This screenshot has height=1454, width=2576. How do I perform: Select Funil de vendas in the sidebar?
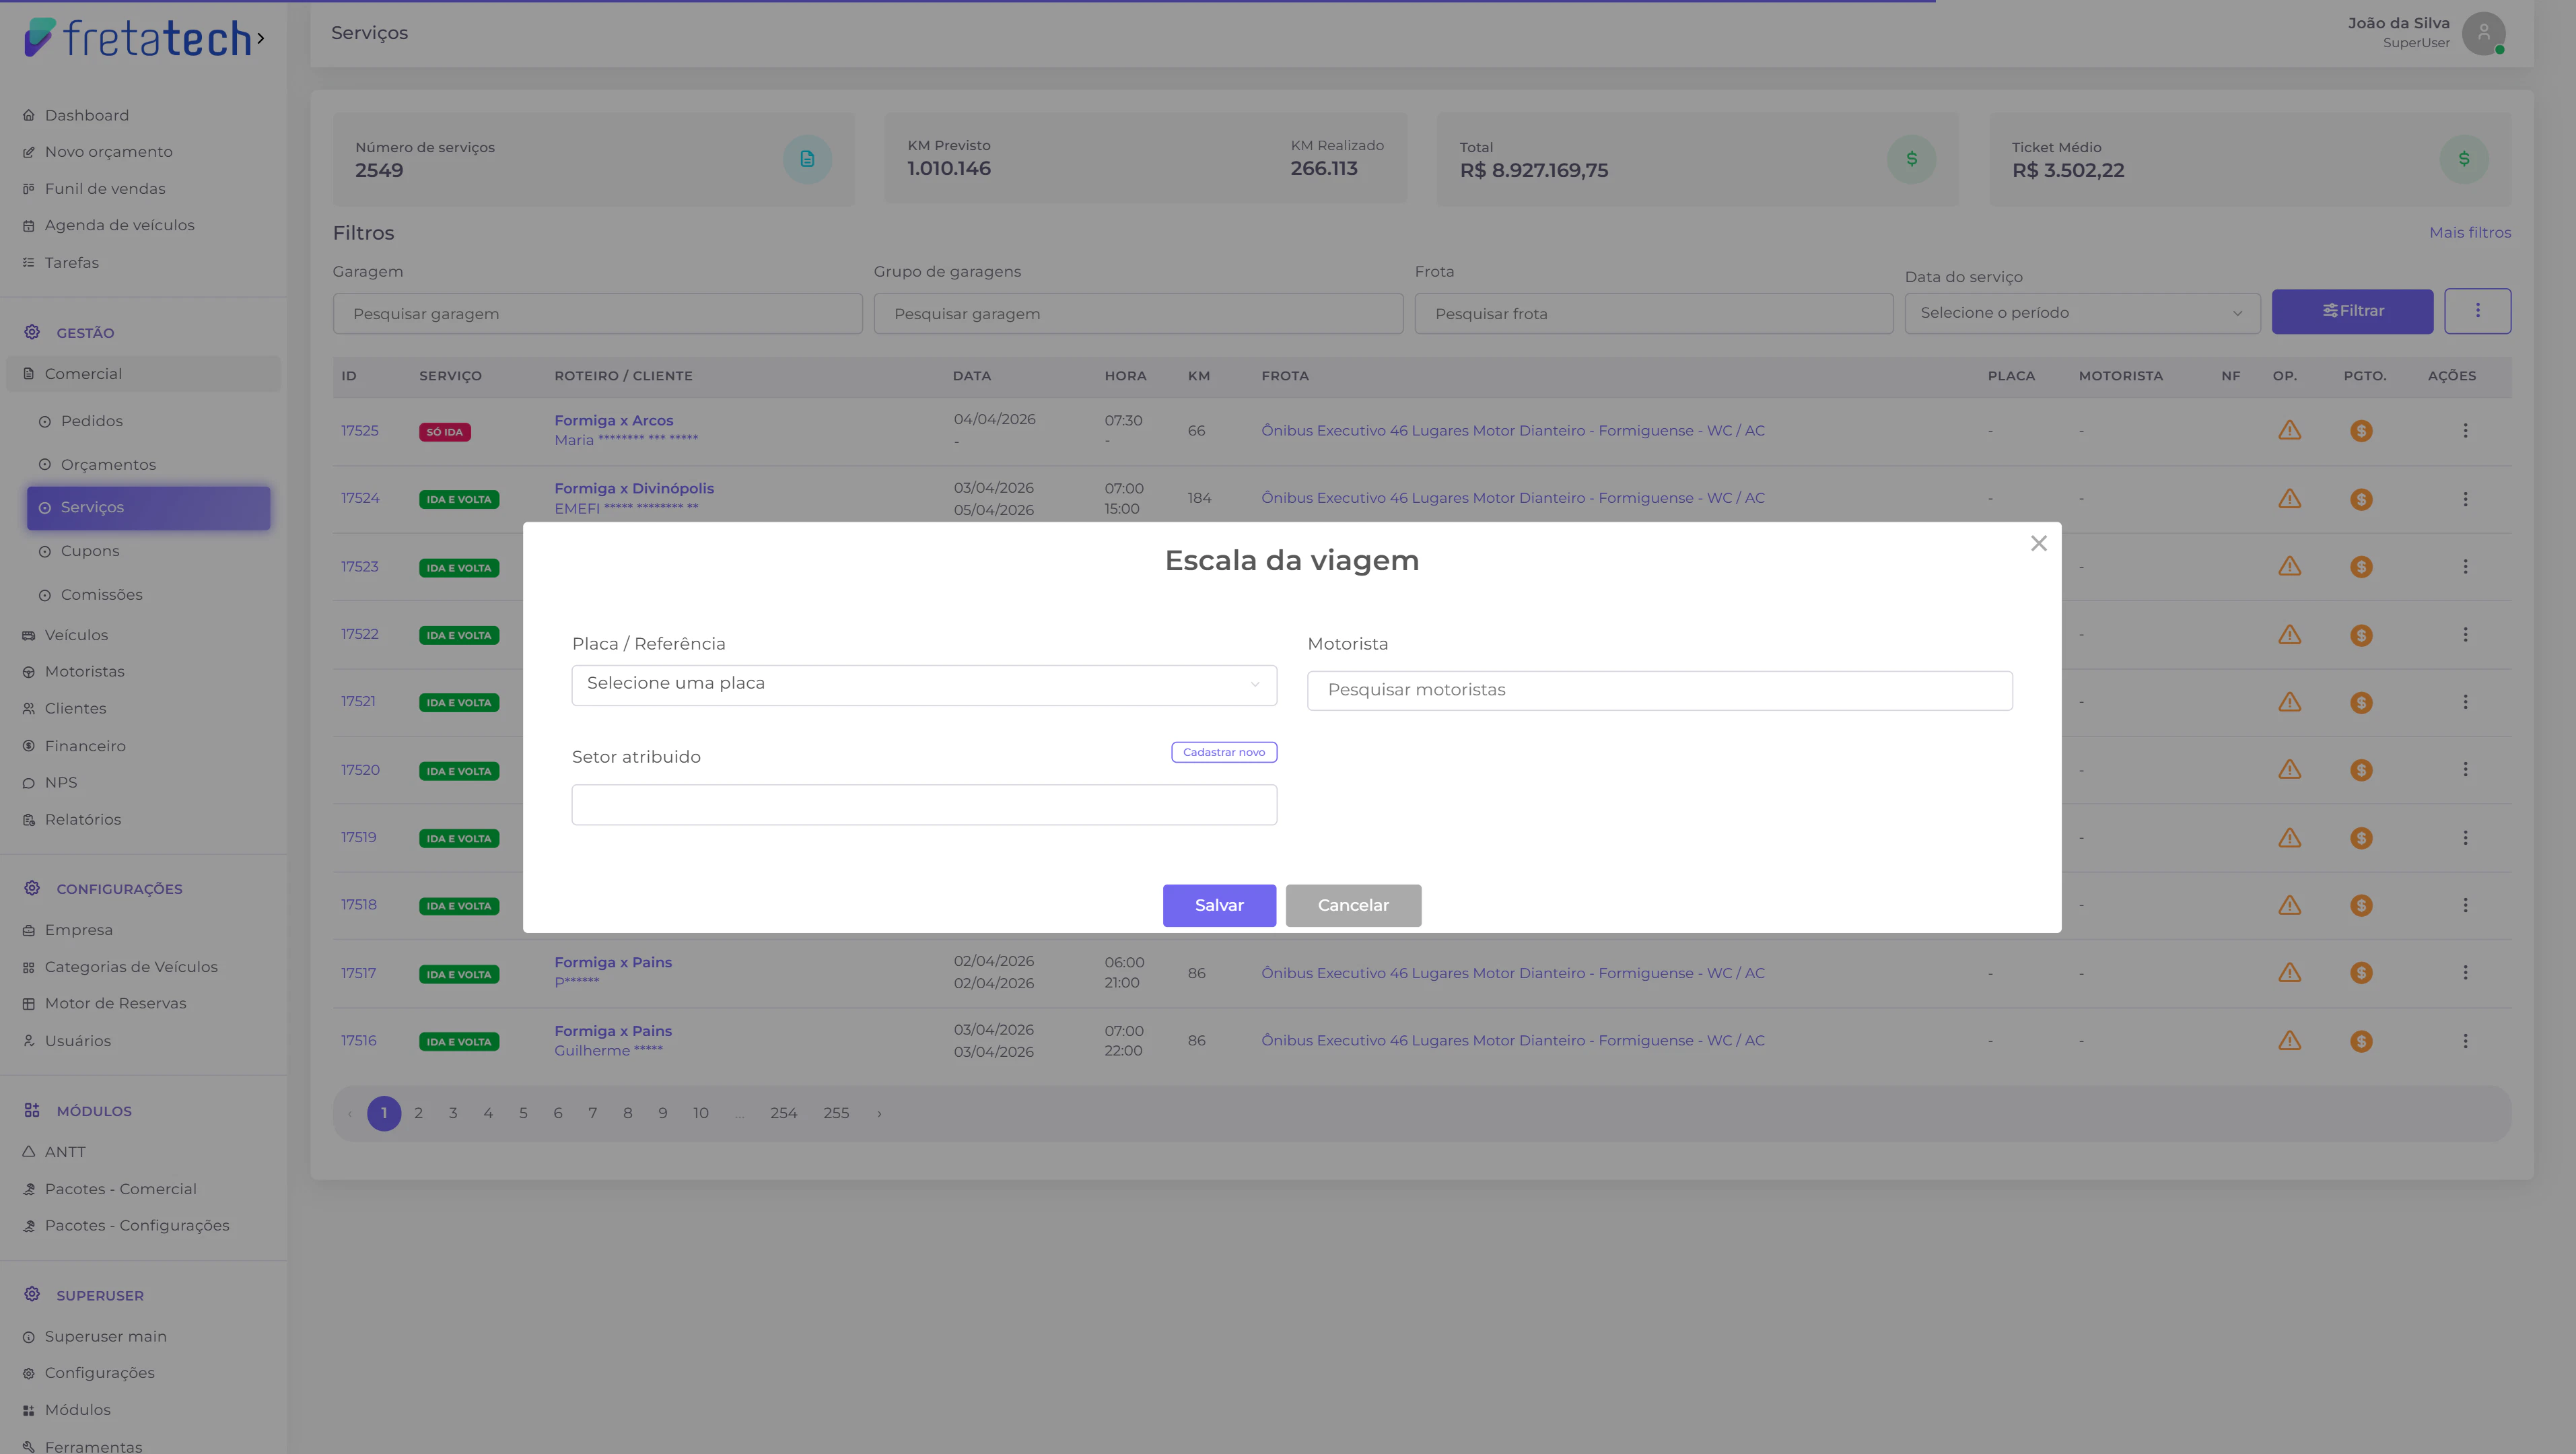[x=105, y=188]
